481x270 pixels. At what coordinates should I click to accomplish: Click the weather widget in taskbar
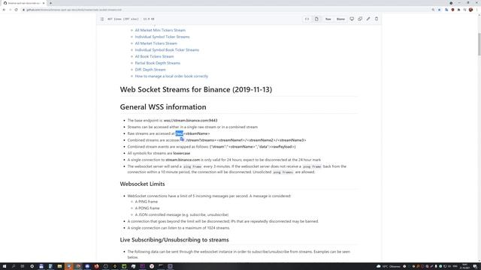(x=389, y=266)
